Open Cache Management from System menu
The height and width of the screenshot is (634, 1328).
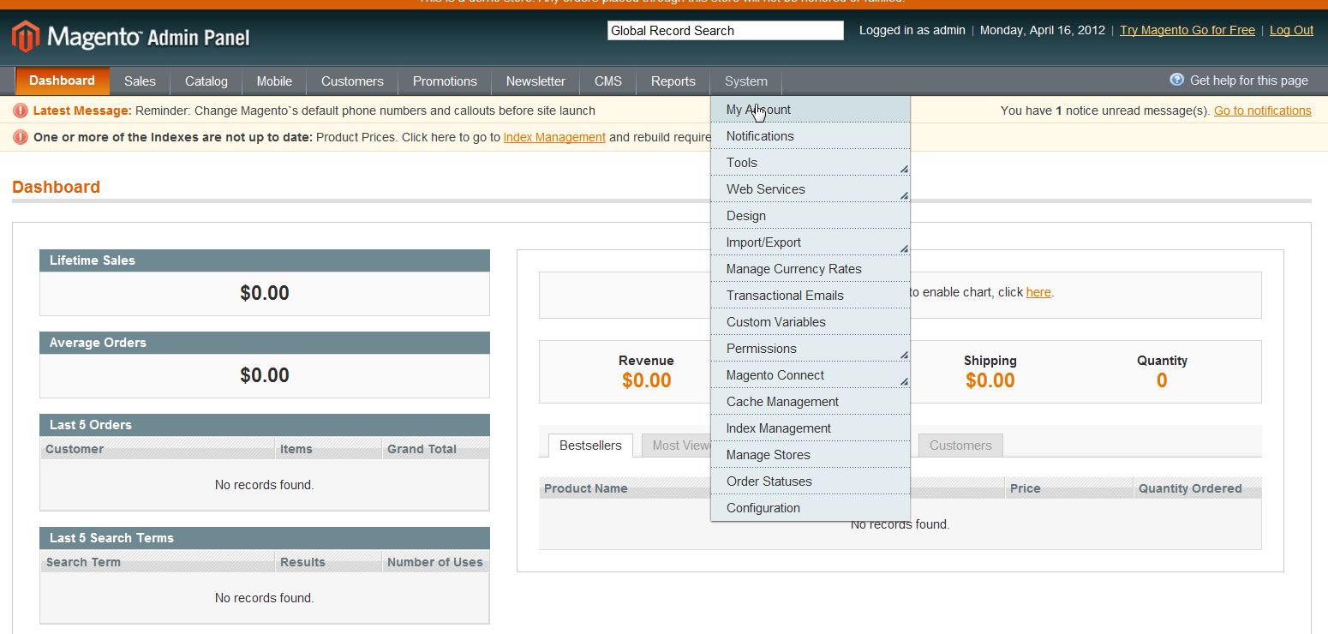782,402
